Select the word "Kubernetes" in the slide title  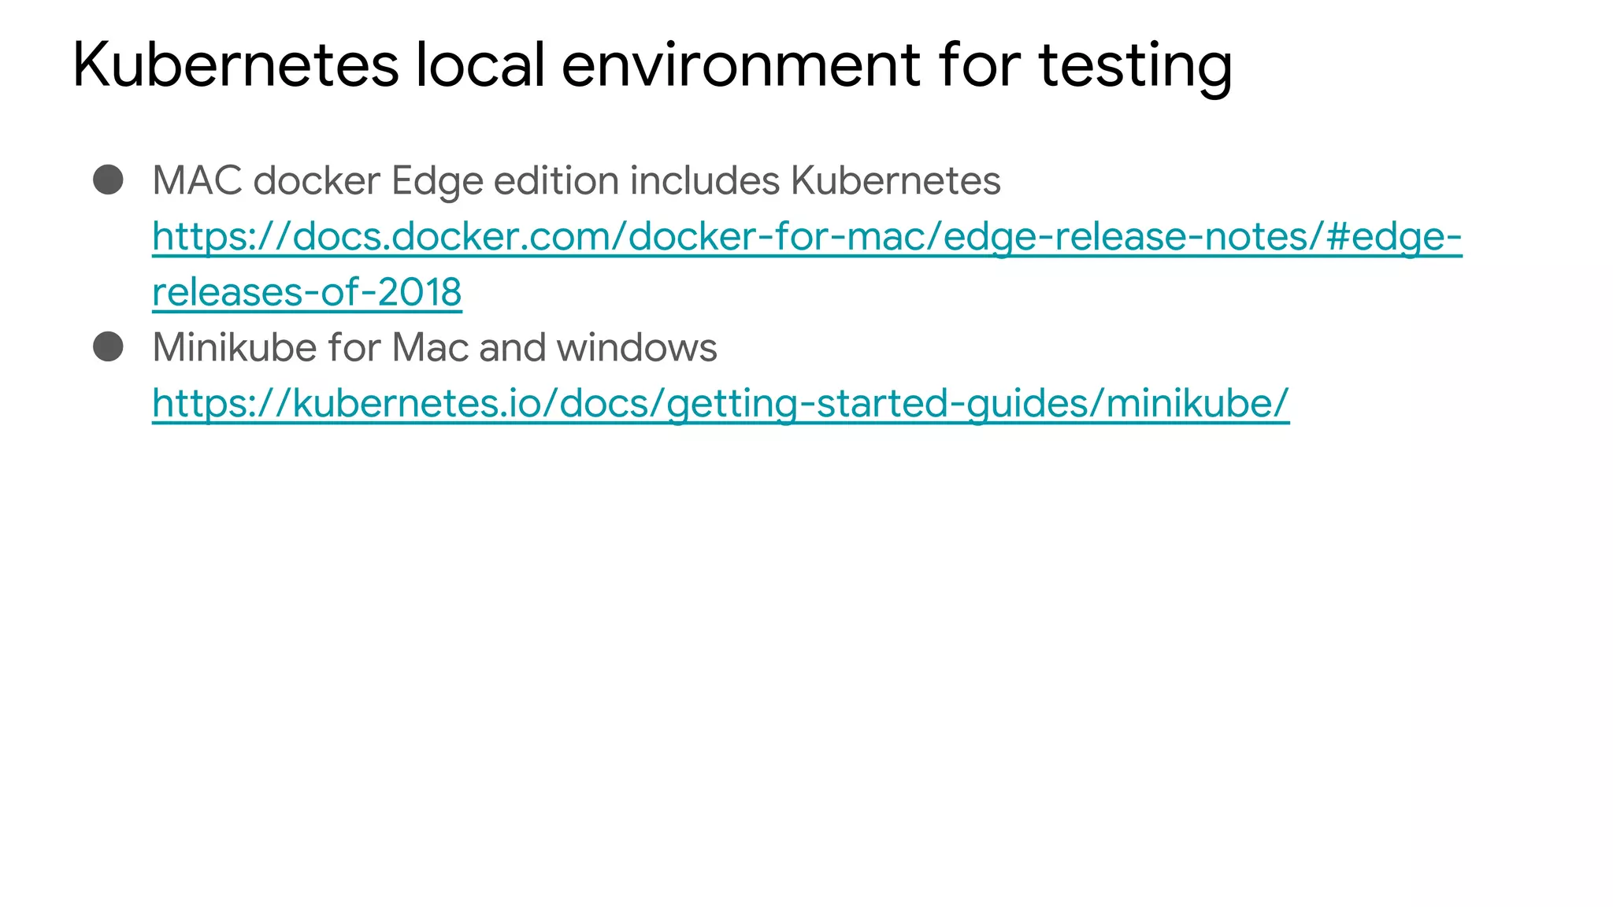pyautogui.click(x=235, y=65)
